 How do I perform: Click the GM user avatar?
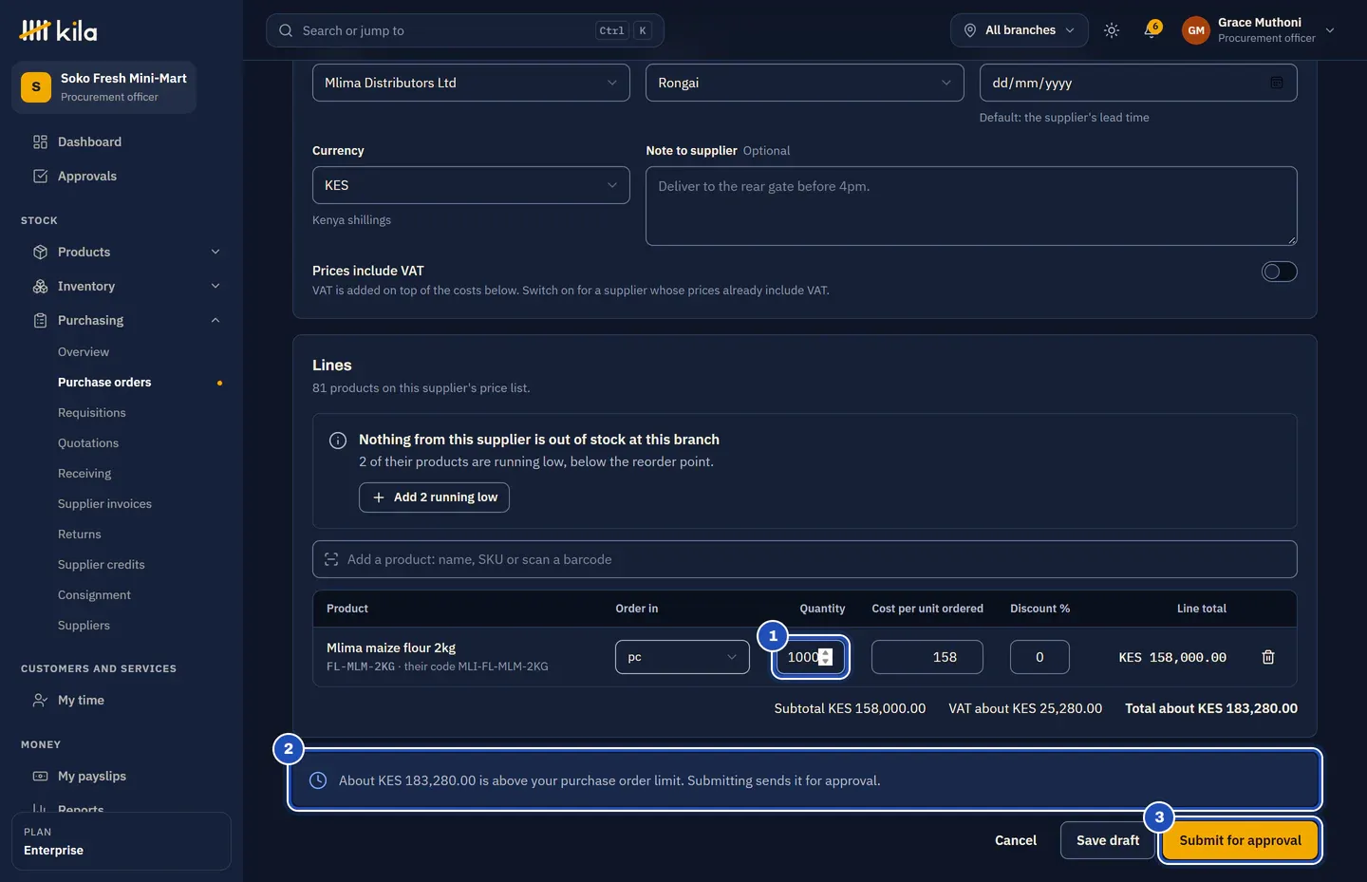click(1196, 30)
